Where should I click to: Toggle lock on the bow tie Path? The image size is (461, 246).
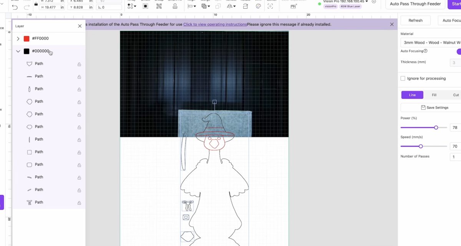79,203
